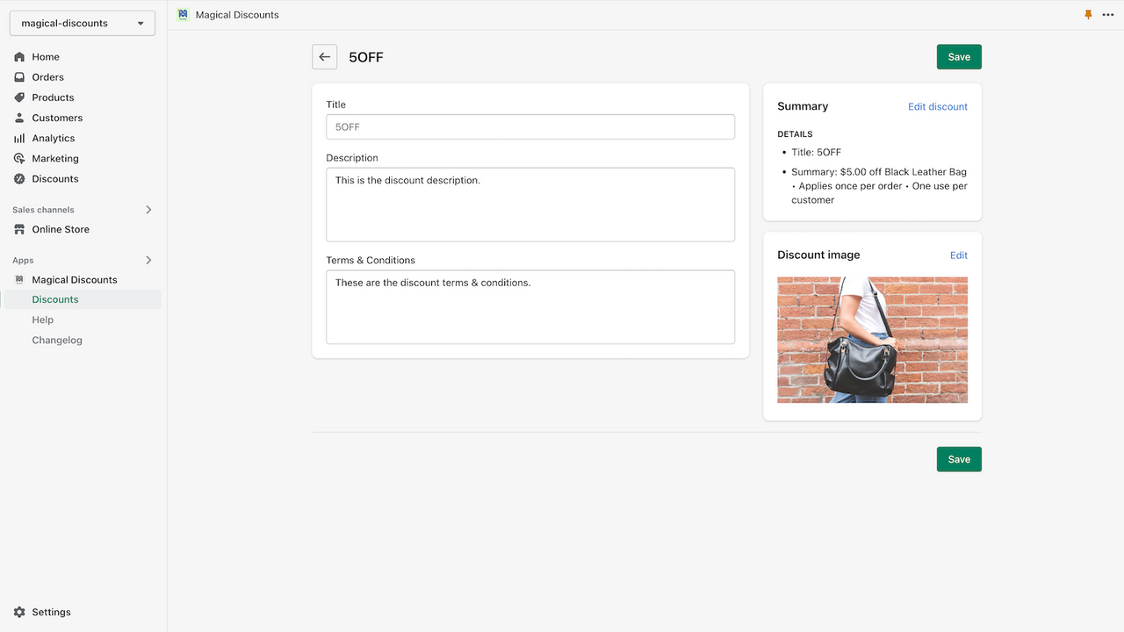
Task: Click into the Title input field
Action: 530,126
